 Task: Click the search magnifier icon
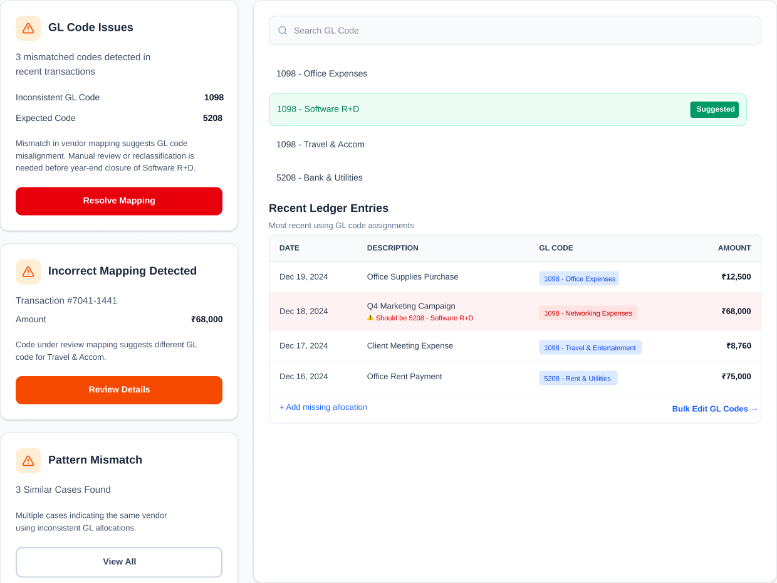283,31
